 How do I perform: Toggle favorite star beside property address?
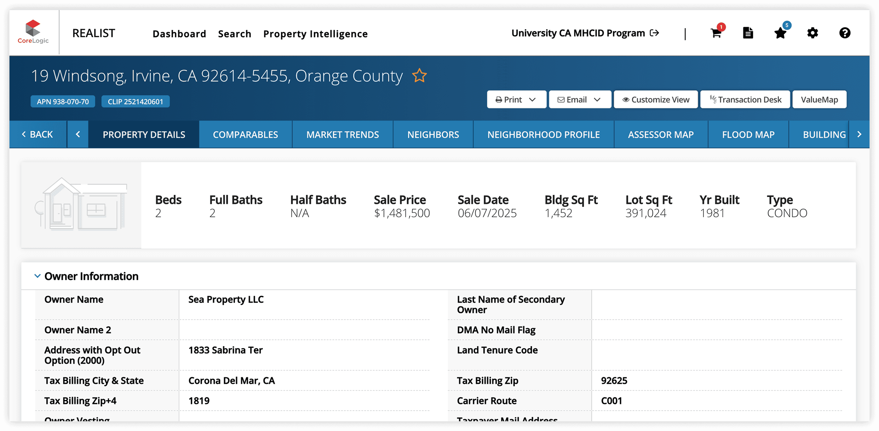click(x=419, y=76)
